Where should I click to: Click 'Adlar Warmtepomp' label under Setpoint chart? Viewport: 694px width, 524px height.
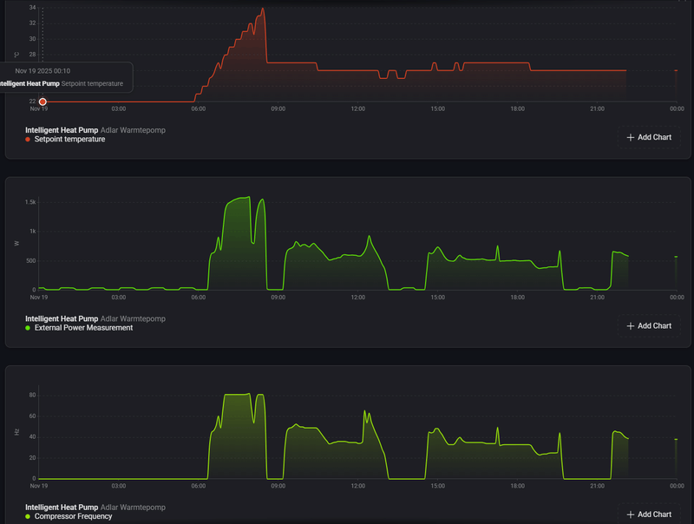point(133,130)
